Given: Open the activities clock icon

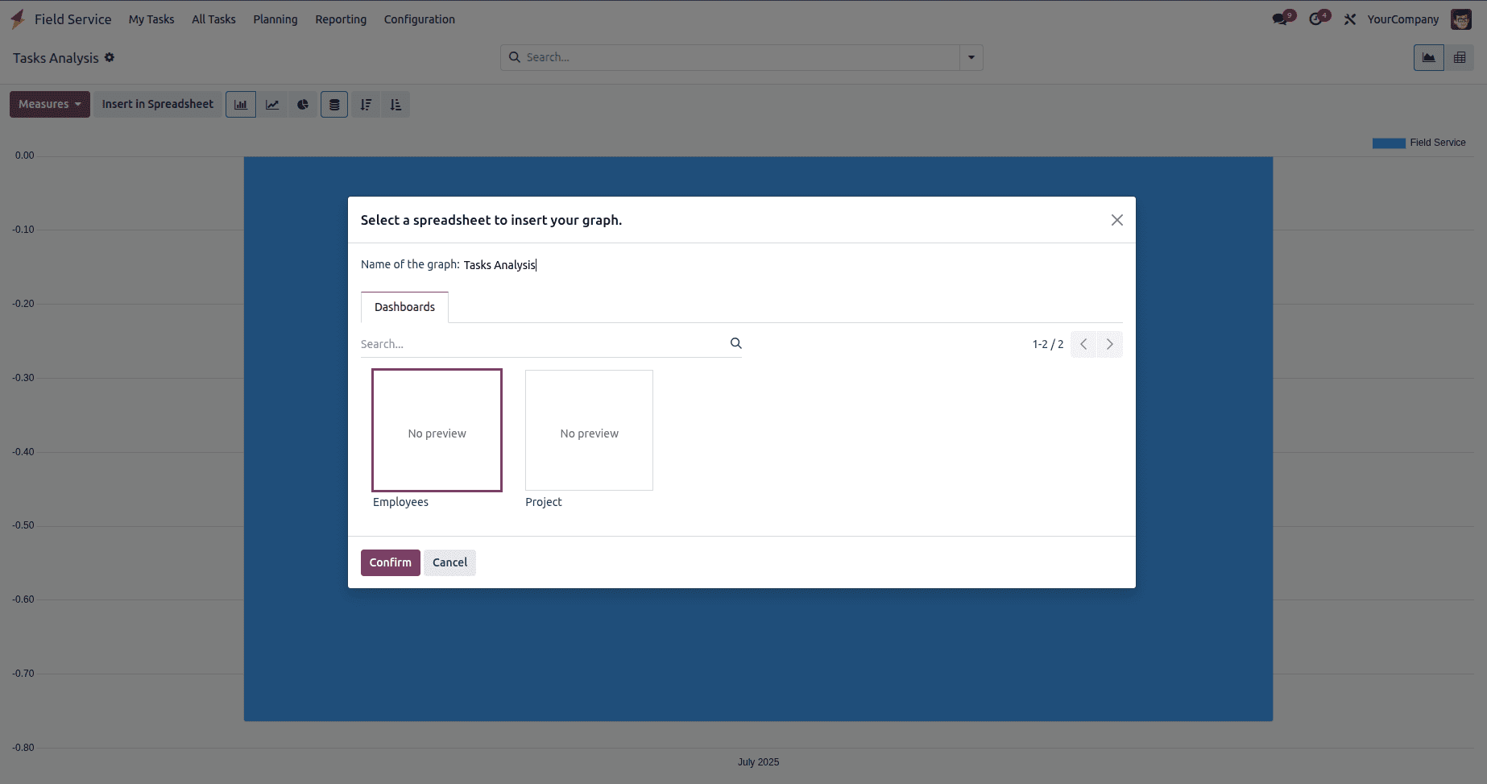Looking at the screenshot, I should [1317, 19].
